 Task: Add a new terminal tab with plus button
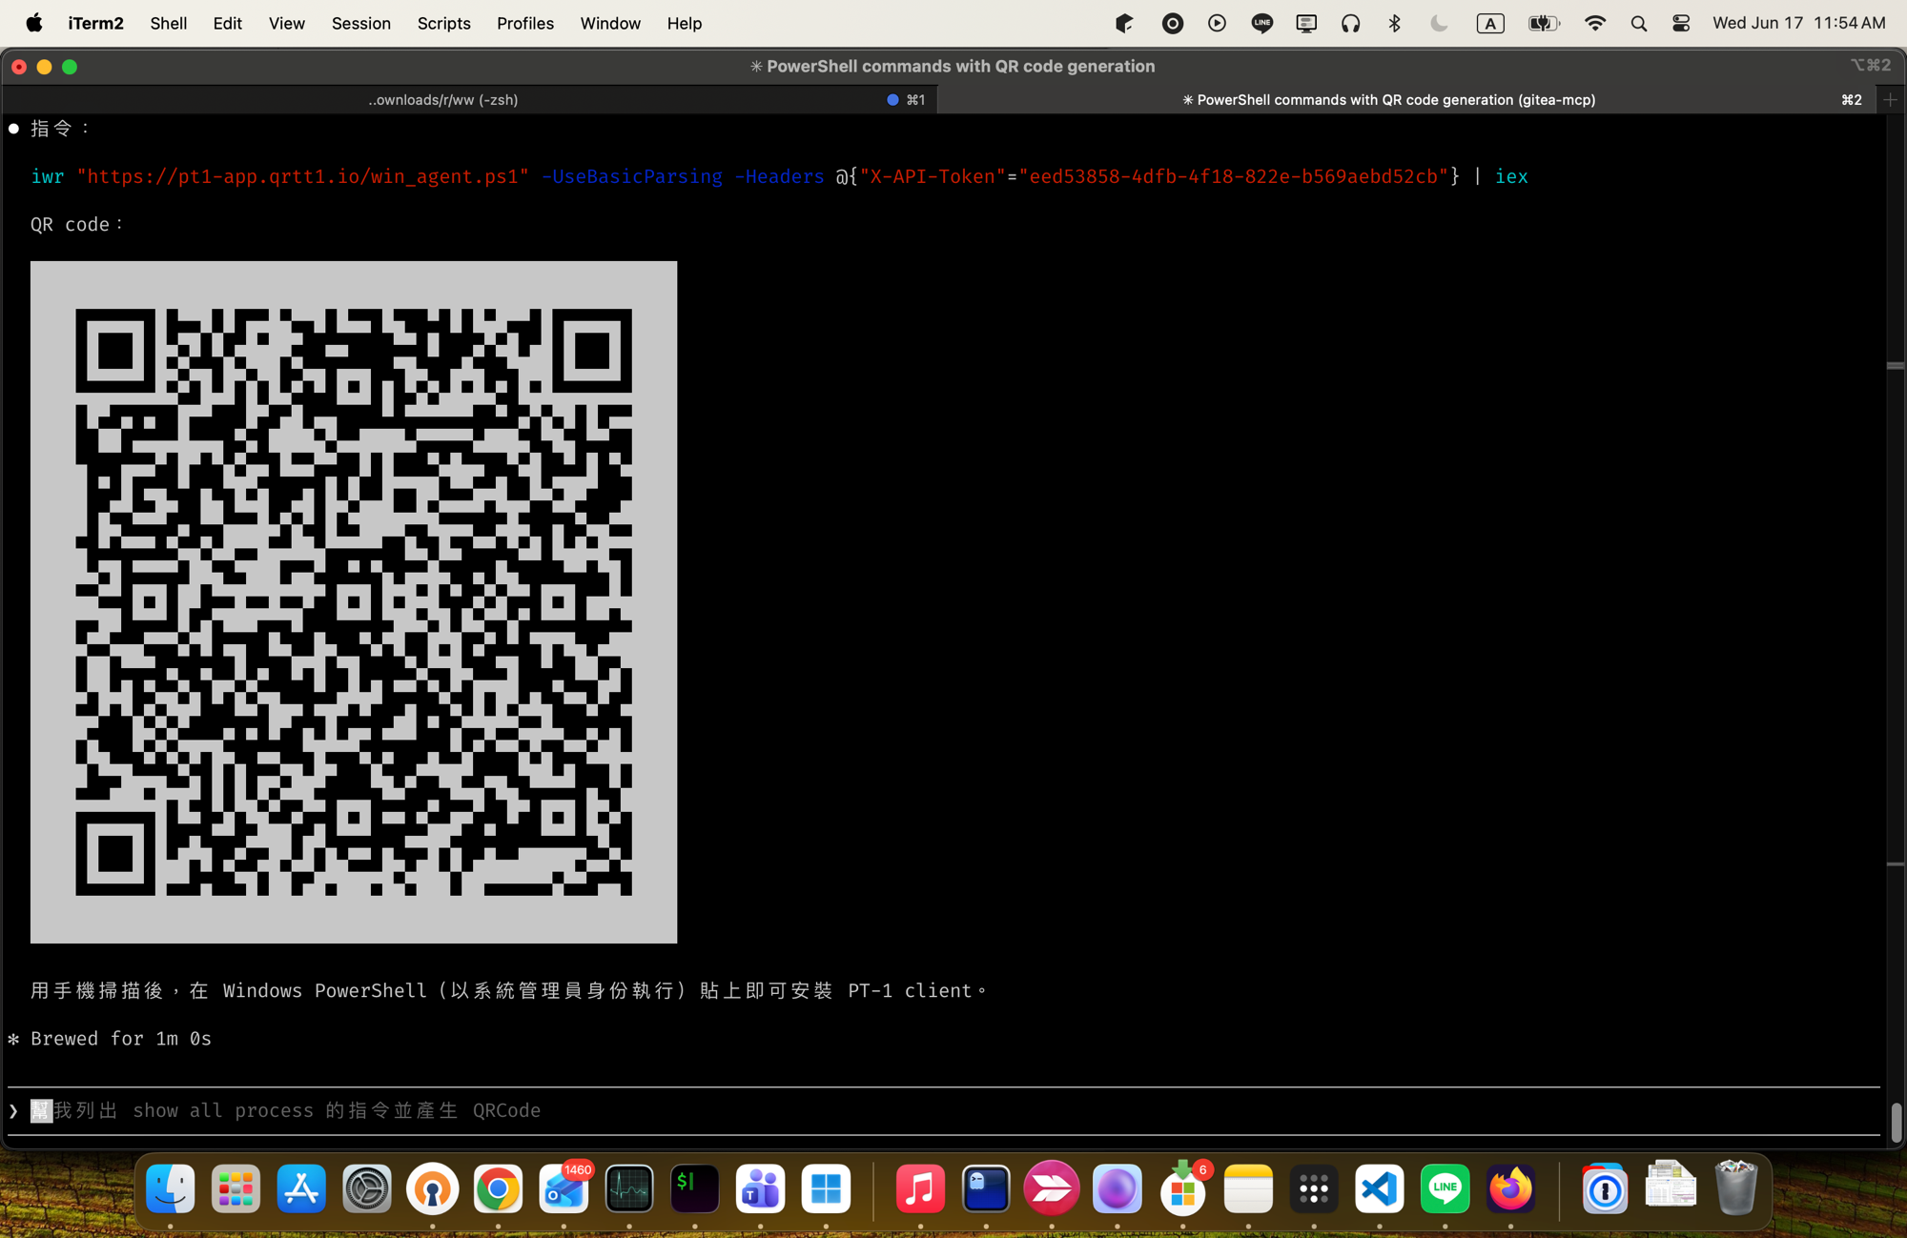pos(1891,99)
